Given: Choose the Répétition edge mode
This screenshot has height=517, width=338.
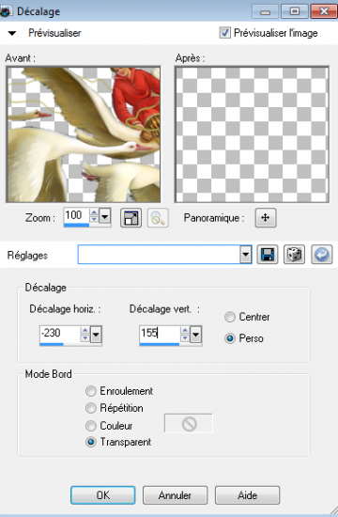Looking at the screenshot, I should [x=90, y=408].
